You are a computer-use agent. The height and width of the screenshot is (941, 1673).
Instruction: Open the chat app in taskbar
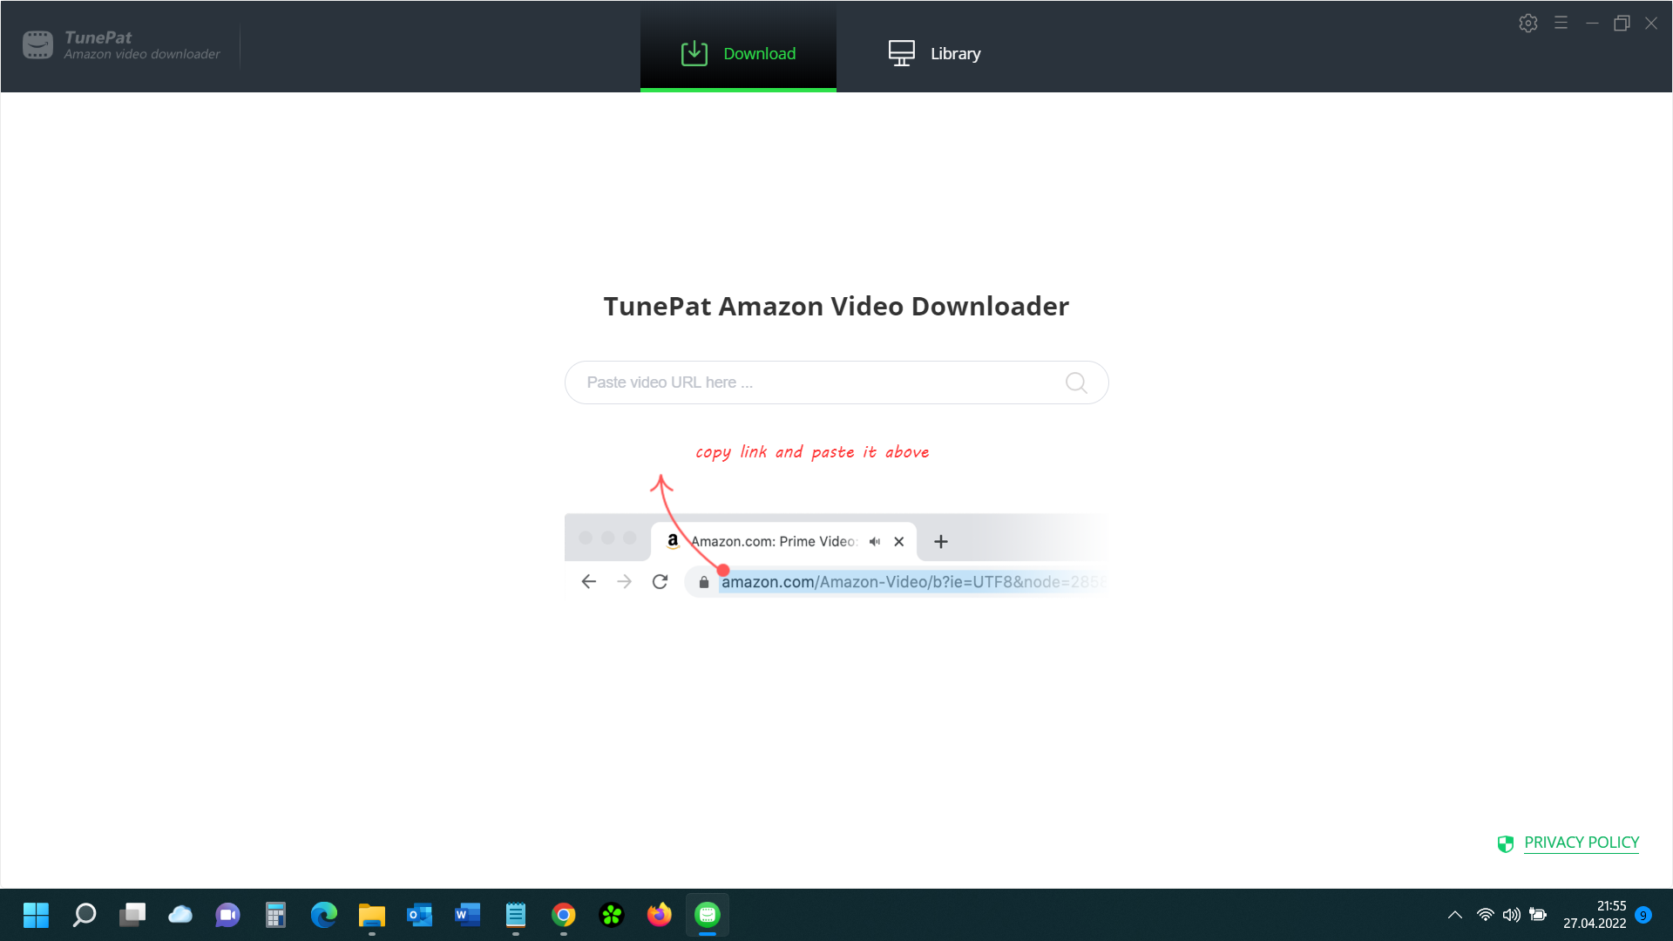coord(228,915)
